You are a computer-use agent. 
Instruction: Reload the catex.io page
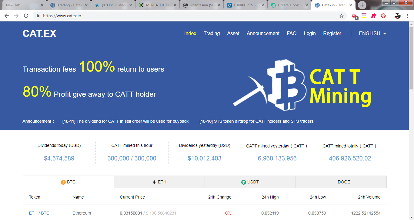tap(26, 16)
